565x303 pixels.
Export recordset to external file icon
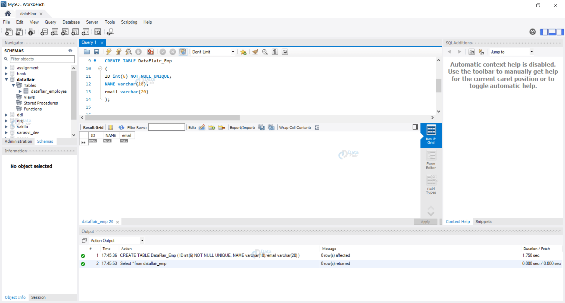261,127
